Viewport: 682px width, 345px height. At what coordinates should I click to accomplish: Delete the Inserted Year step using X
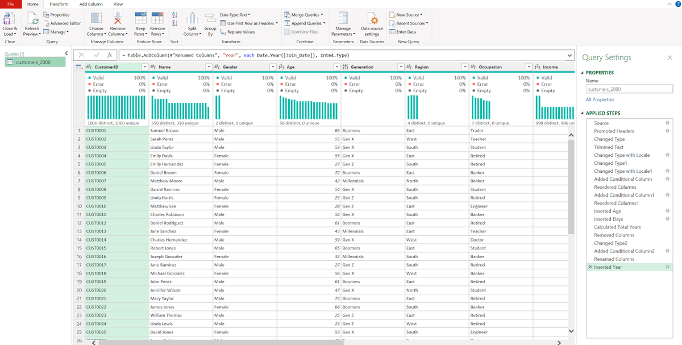coord(590,267)
